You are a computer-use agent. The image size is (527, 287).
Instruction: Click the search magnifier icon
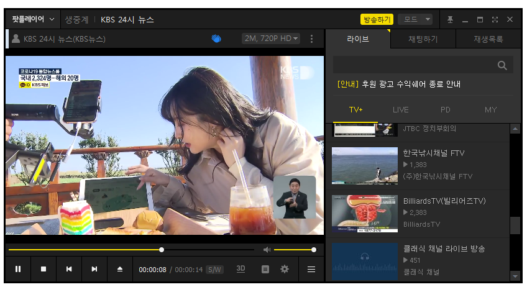(x=502, y=65)
